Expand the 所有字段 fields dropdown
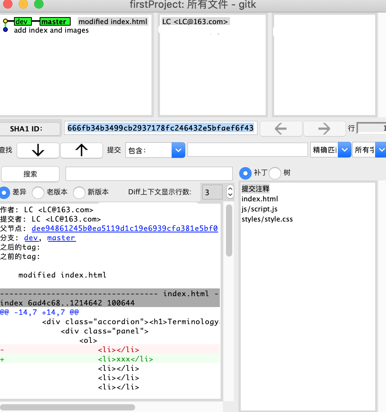The height and width of the screenshot is (412, 386). (x=381, y=150)
